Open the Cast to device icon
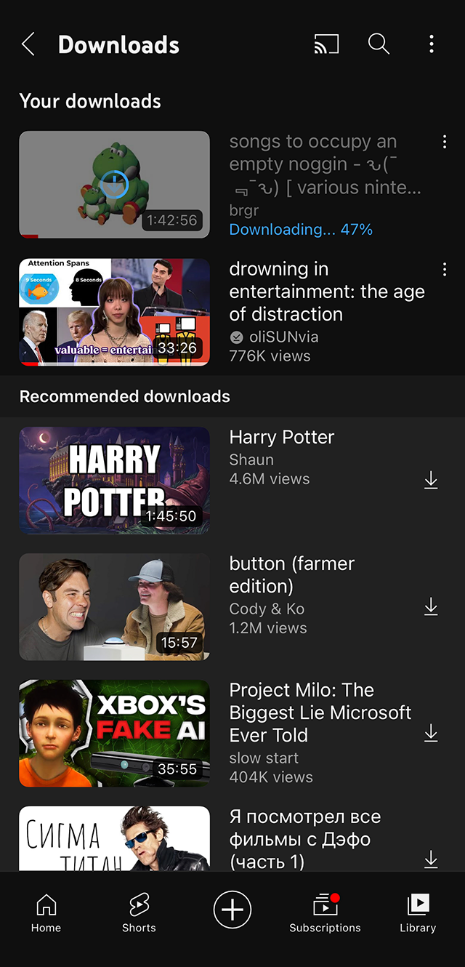The image size is (465, 967). [x=326, y=44]
